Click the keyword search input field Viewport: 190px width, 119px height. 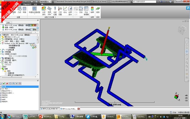pyautogui.click(x=144, y=2)
